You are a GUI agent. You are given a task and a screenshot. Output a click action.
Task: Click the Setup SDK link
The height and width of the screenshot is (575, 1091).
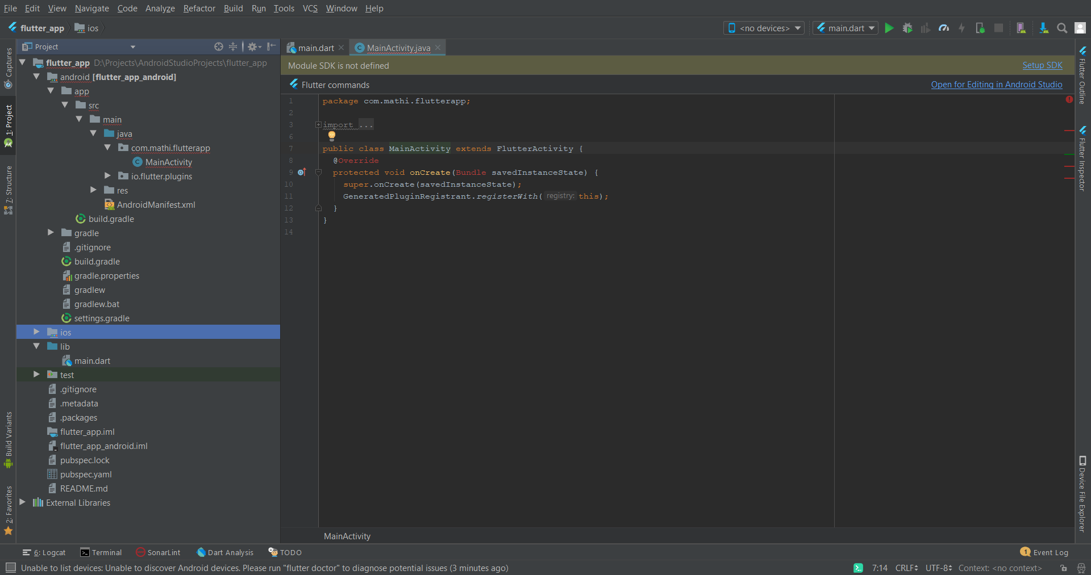point(1042,65)
